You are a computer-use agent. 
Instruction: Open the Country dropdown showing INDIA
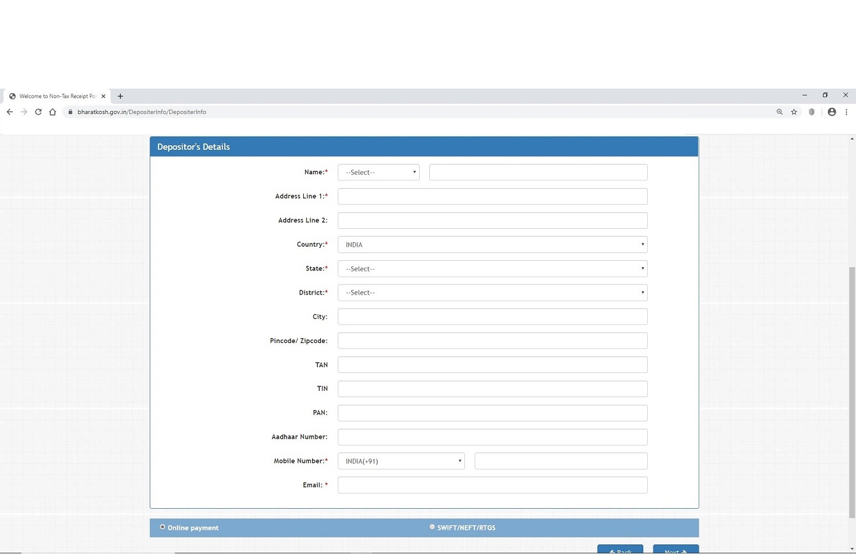click(x=492, y=244)
